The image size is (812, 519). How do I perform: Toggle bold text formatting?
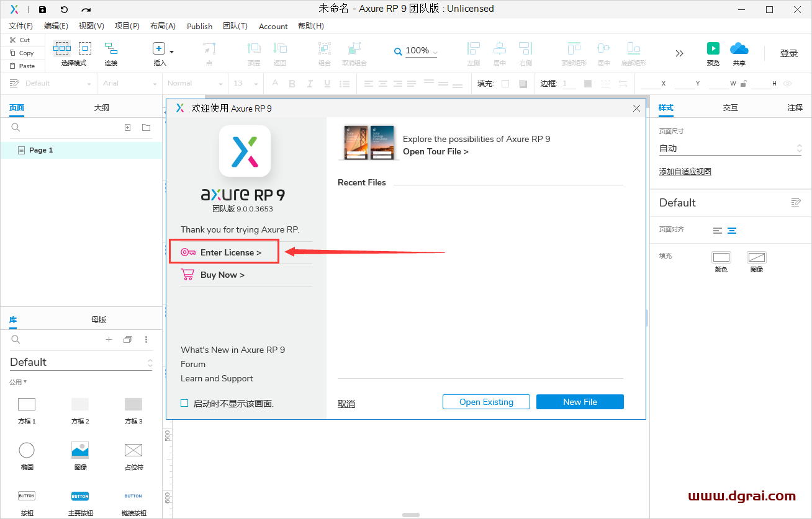[x=292, y=82]
